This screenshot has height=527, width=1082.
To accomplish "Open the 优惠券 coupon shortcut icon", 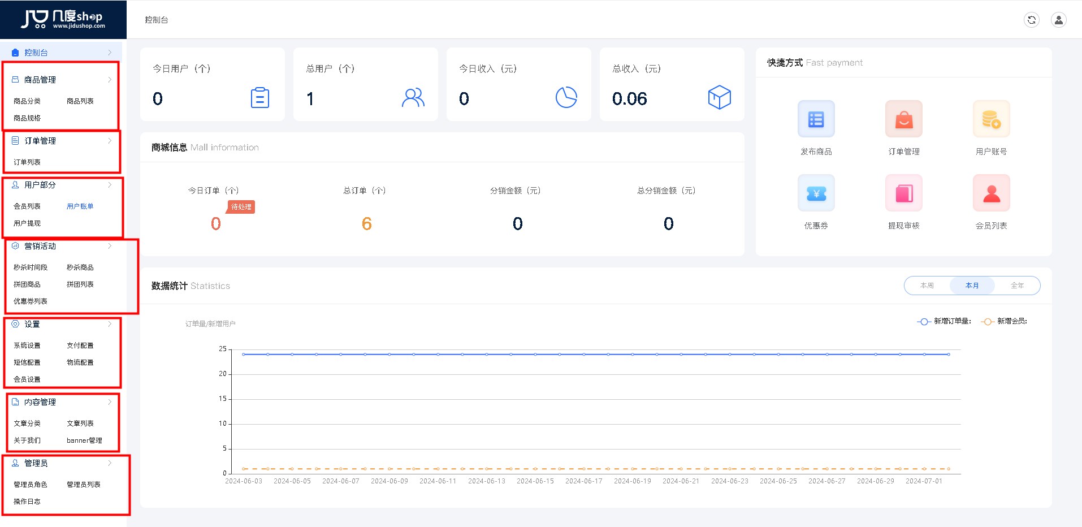I will [816, 193].
